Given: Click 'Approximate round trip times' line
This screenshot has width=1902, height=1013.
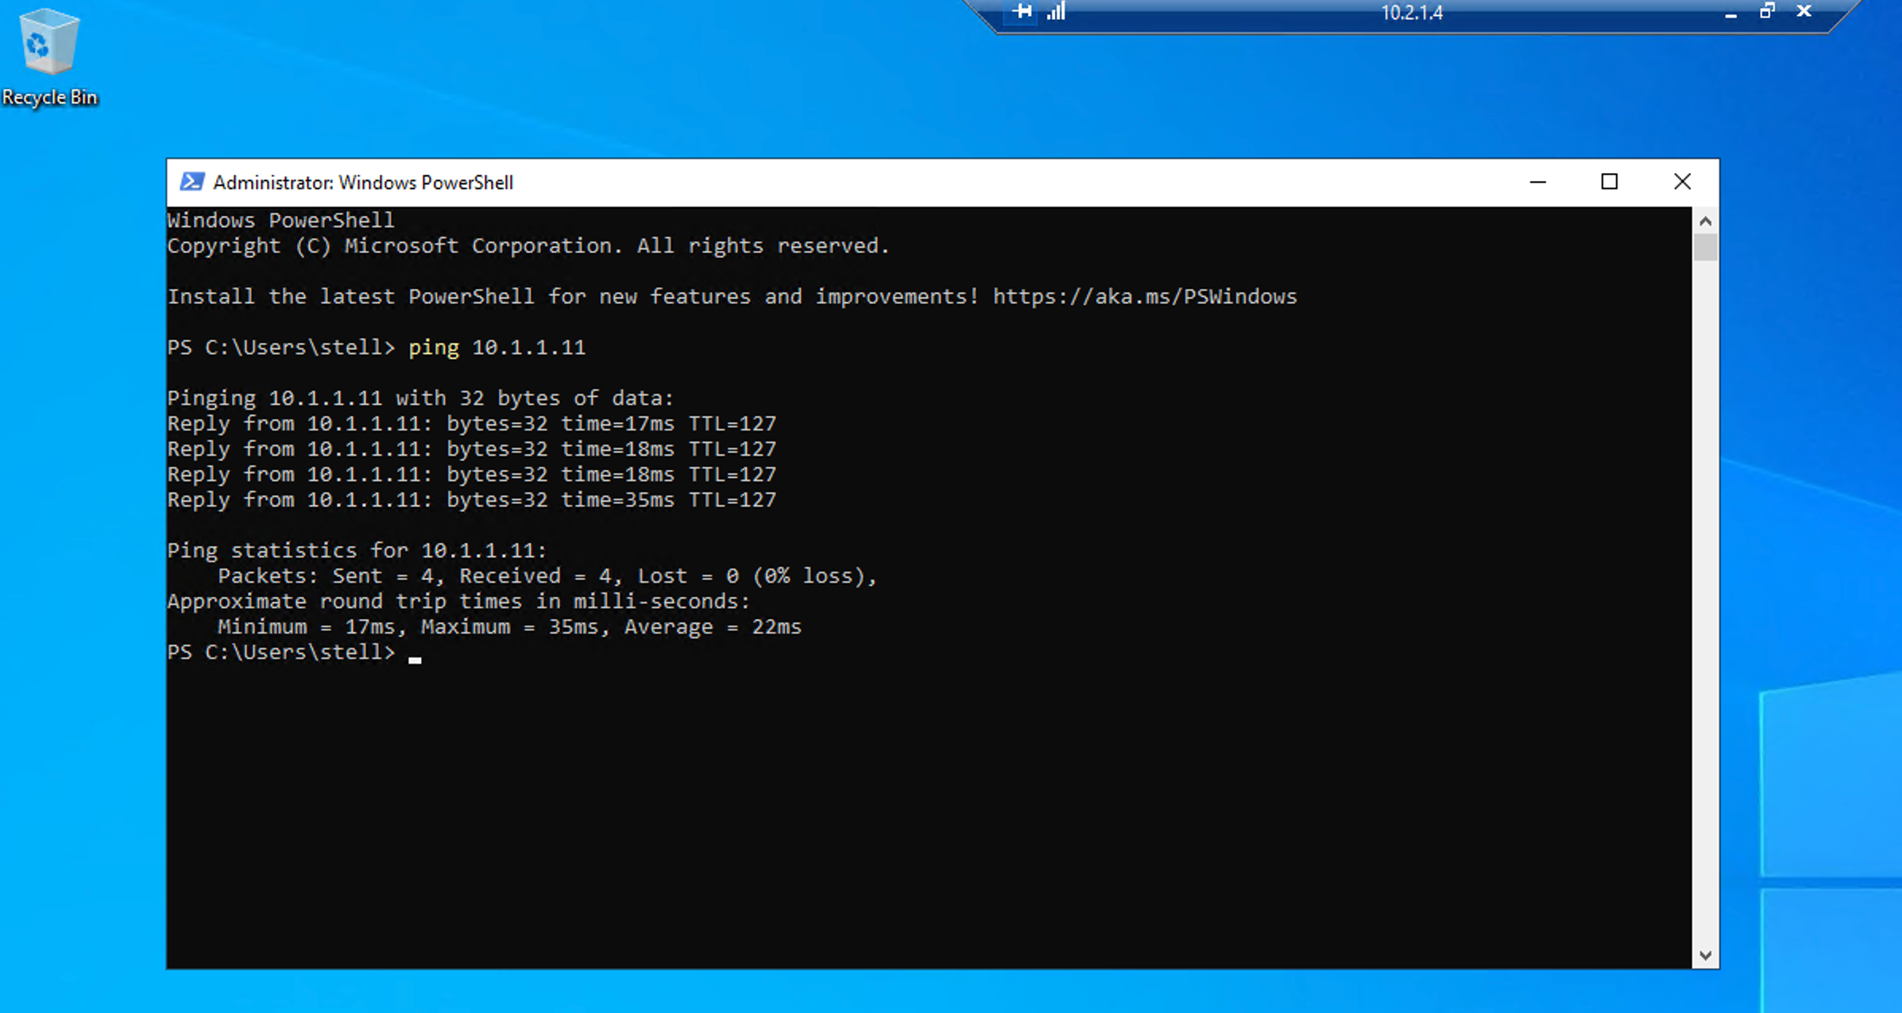Looking at the screenshot, I should point(458,602).
